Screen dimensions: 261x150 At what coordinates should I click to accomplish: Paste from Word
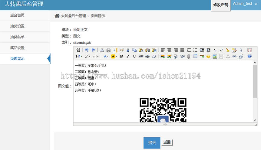pos(154,50)
